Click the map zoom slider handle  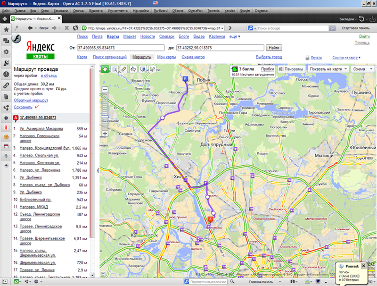pos(105,117)
